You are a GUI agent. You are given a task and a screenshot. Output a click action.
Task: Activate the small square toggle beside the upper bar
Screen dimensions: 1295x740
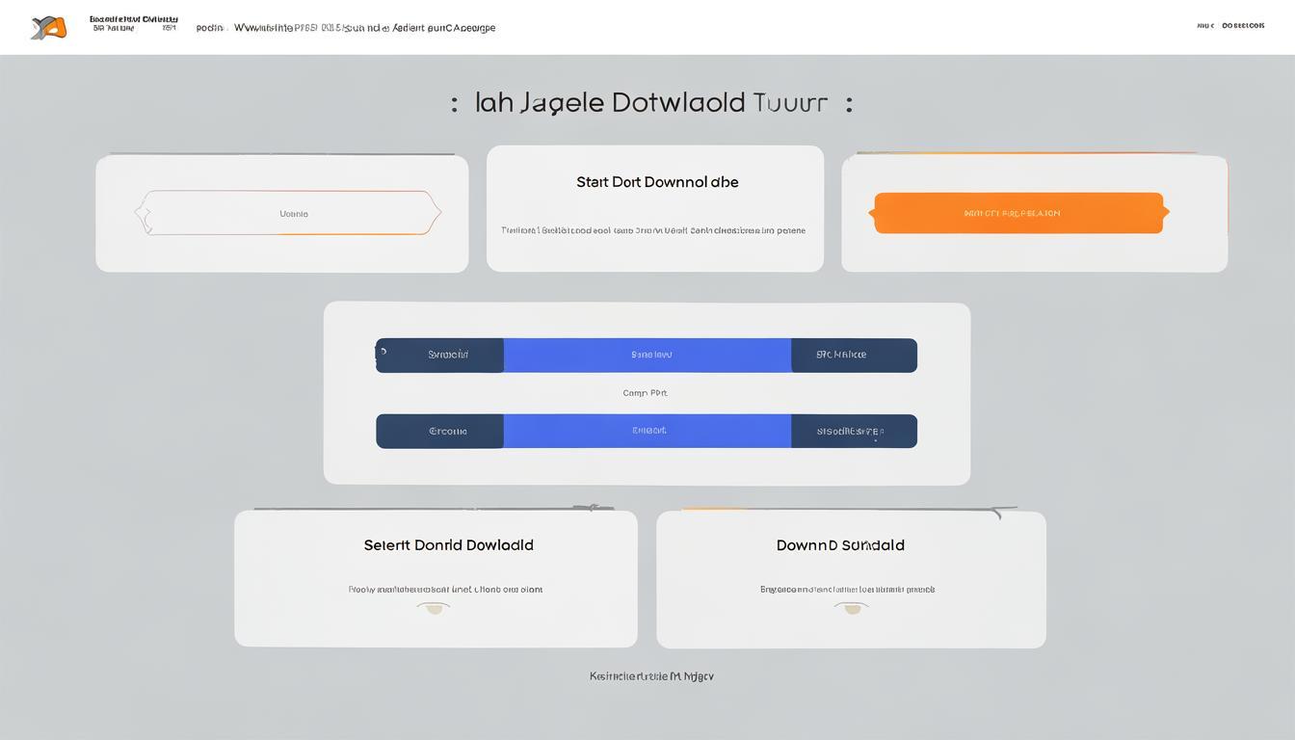[x=382, y=351]
